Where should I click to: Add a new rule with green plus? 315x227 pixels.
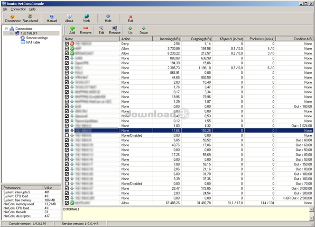pos(72,28)
